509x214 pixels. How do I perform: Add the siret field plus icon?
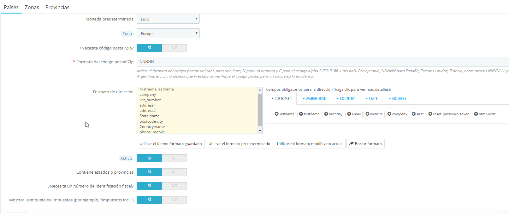click(x=414, y=114)
